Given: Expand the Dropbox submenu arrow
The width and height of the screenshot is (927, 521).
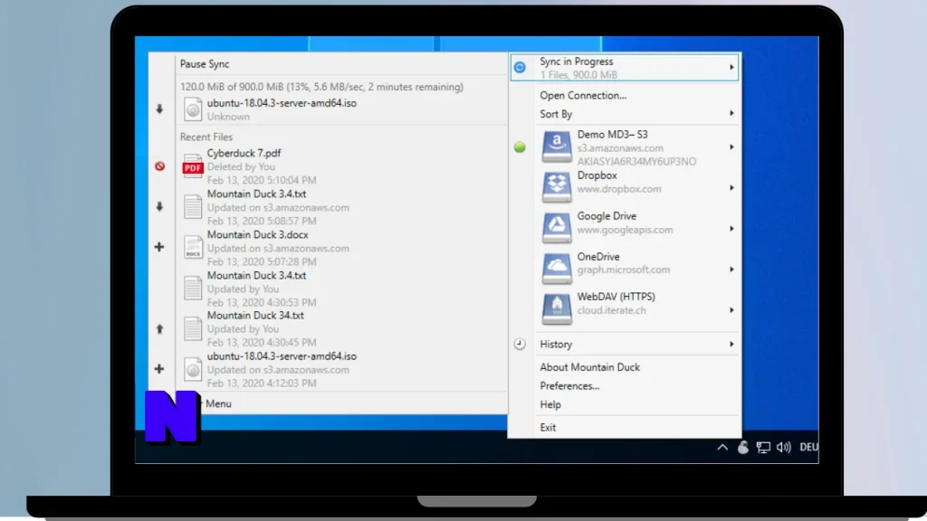Looking at the screenshot, I should [x=731, y=188].
